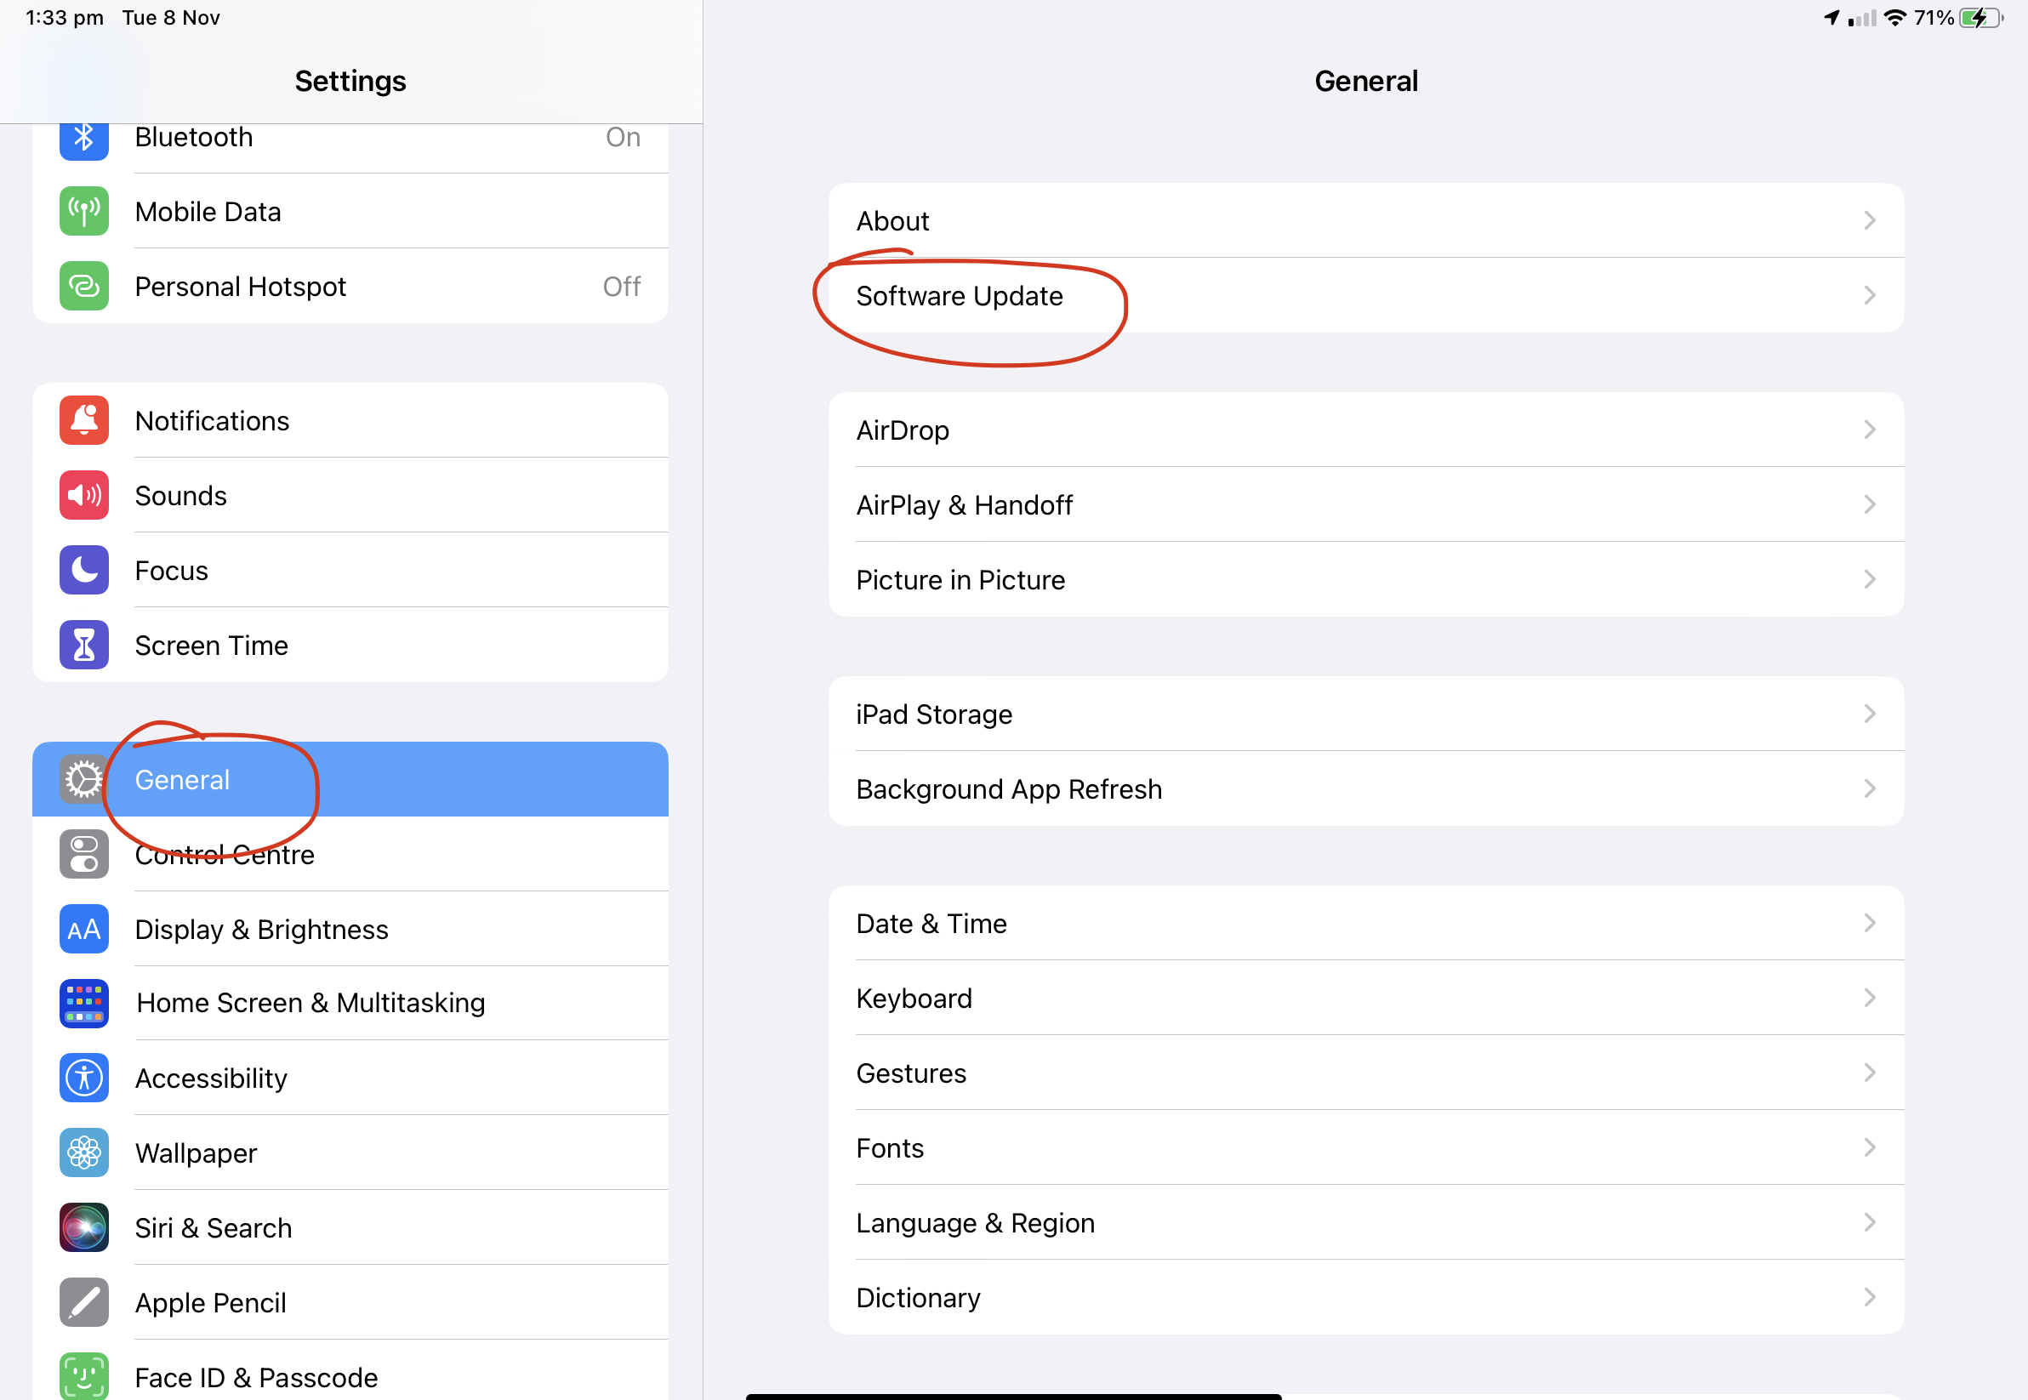Select Siri & Search row label
This screenshot has height=1400, width=2028.
click(214, 1228)
